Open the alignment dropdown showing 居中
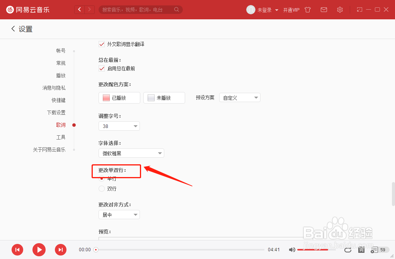395x259 pixels. click(119, 215)
